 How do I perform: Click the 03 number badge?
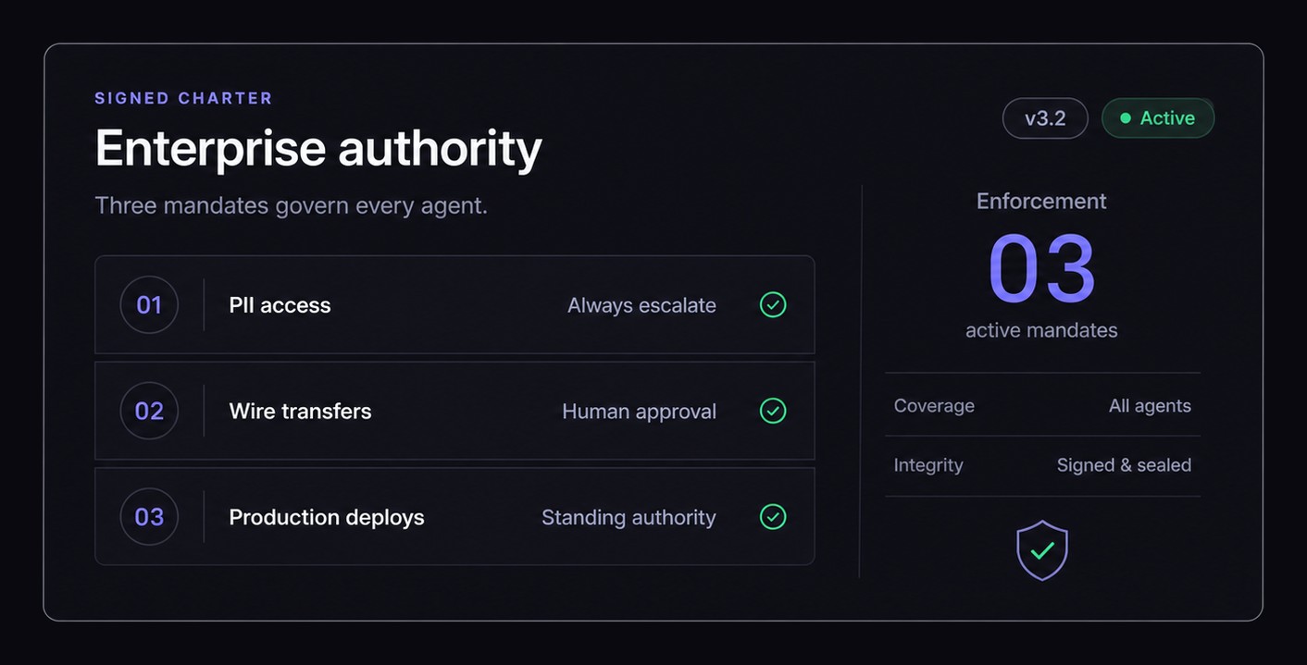pos(149,516)
